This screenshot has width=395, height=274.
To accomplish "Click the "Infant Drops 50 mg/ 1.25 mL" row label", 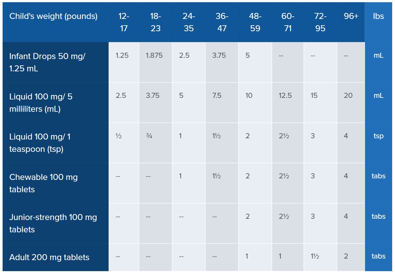I will click(x=47, y=62).
